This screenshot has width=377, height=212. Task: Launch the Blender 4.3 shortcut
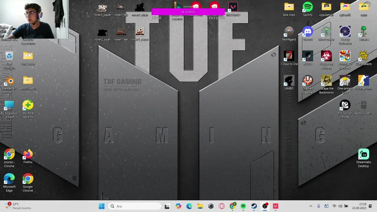tap(9, 83)
